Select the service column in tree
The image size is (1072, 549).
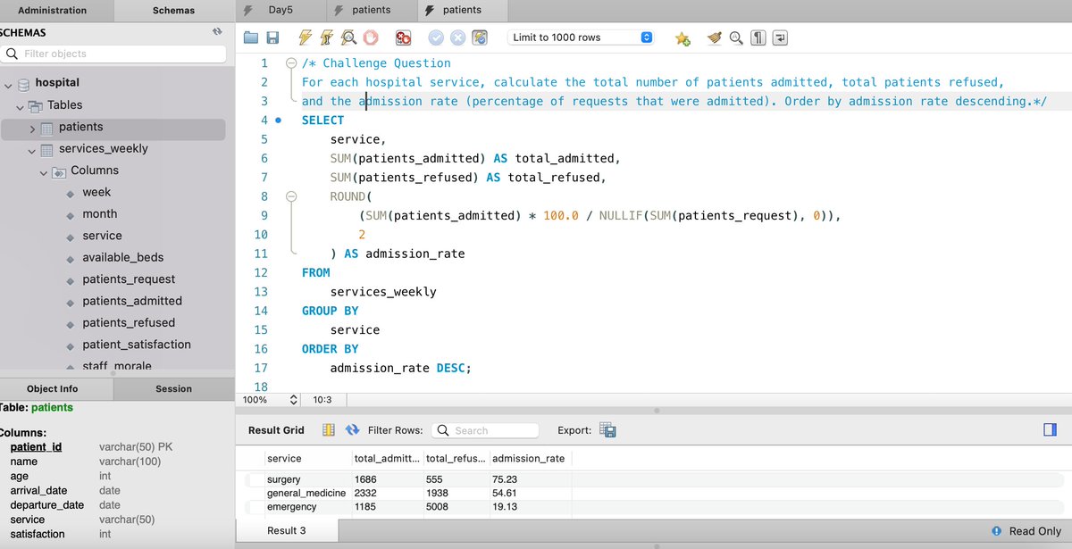pos(102,236)
